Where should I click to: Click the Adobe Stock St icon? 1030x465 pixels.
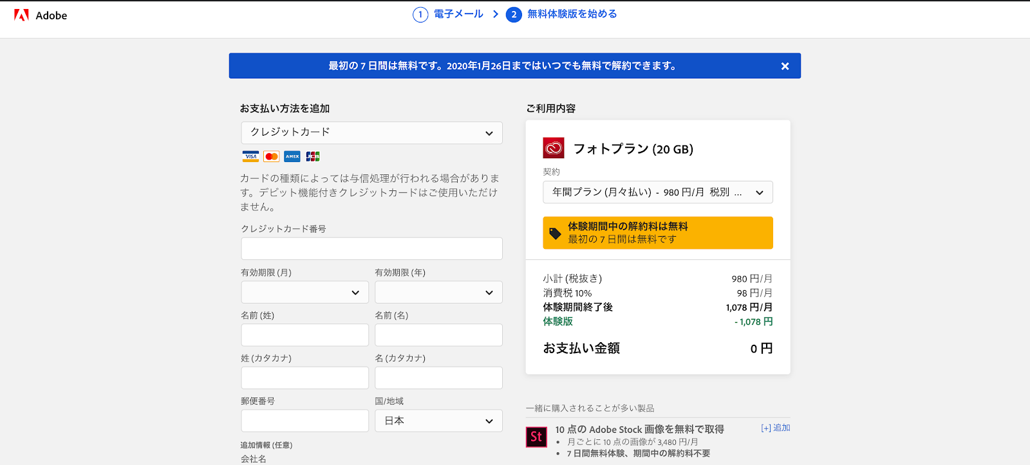pos(536,437)
